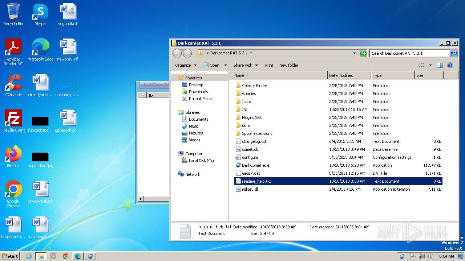
Task: Open the Google Chrome desktop shortcut
Action: coord(13,194)
